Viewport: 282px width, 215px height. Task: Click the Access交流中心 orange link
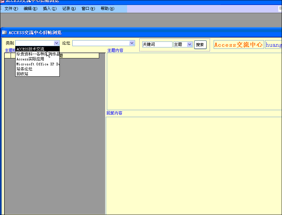tap(239, 44)
